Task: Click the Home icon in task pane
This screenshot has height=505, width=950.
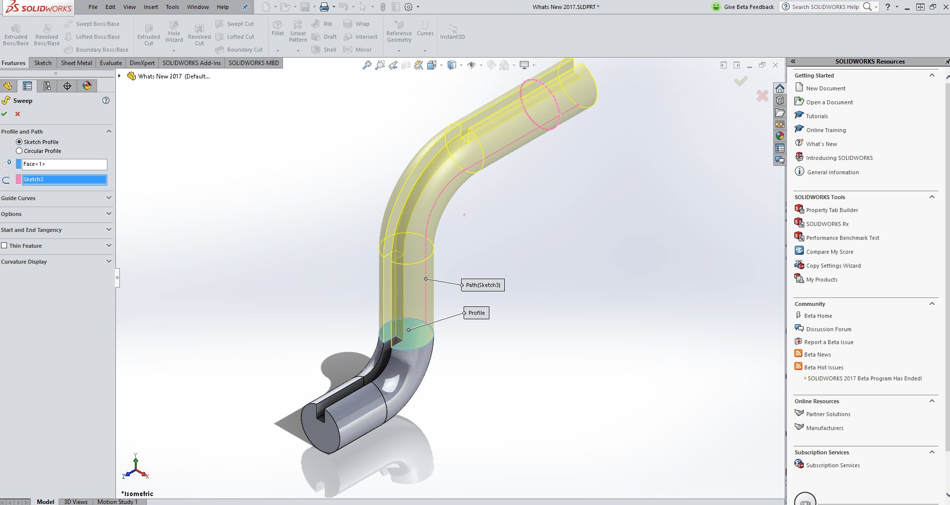Action: pos(779,88)
